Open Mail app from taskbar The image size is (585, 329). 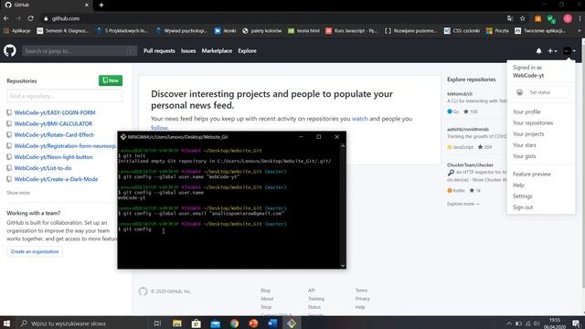pyautogui.click(x=216, y=324)
